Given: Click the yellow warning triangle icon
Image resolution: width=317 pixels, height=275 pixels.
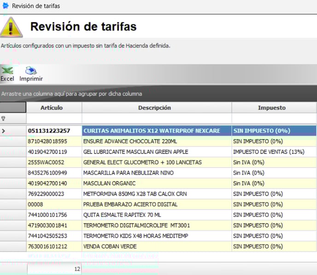Looking at the screenshot, I should point(12,27).
